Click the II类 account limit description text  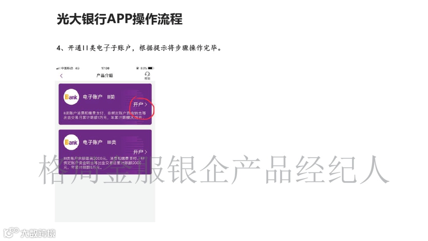[x=105, y=115]
